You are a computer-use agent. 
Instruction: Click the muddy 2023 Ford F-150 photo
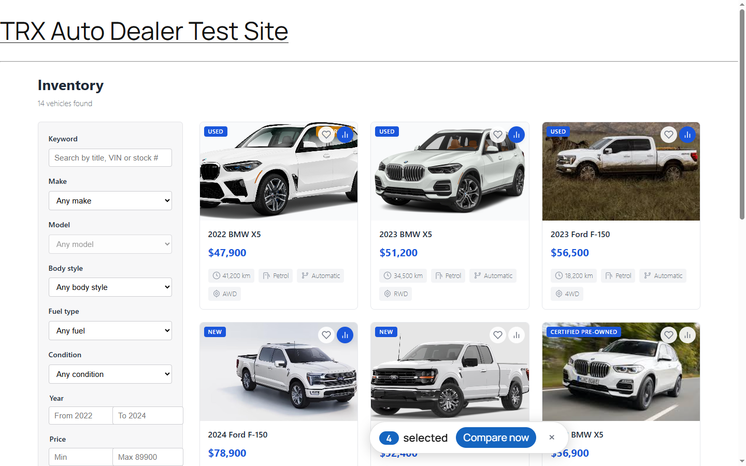[621, 171]
